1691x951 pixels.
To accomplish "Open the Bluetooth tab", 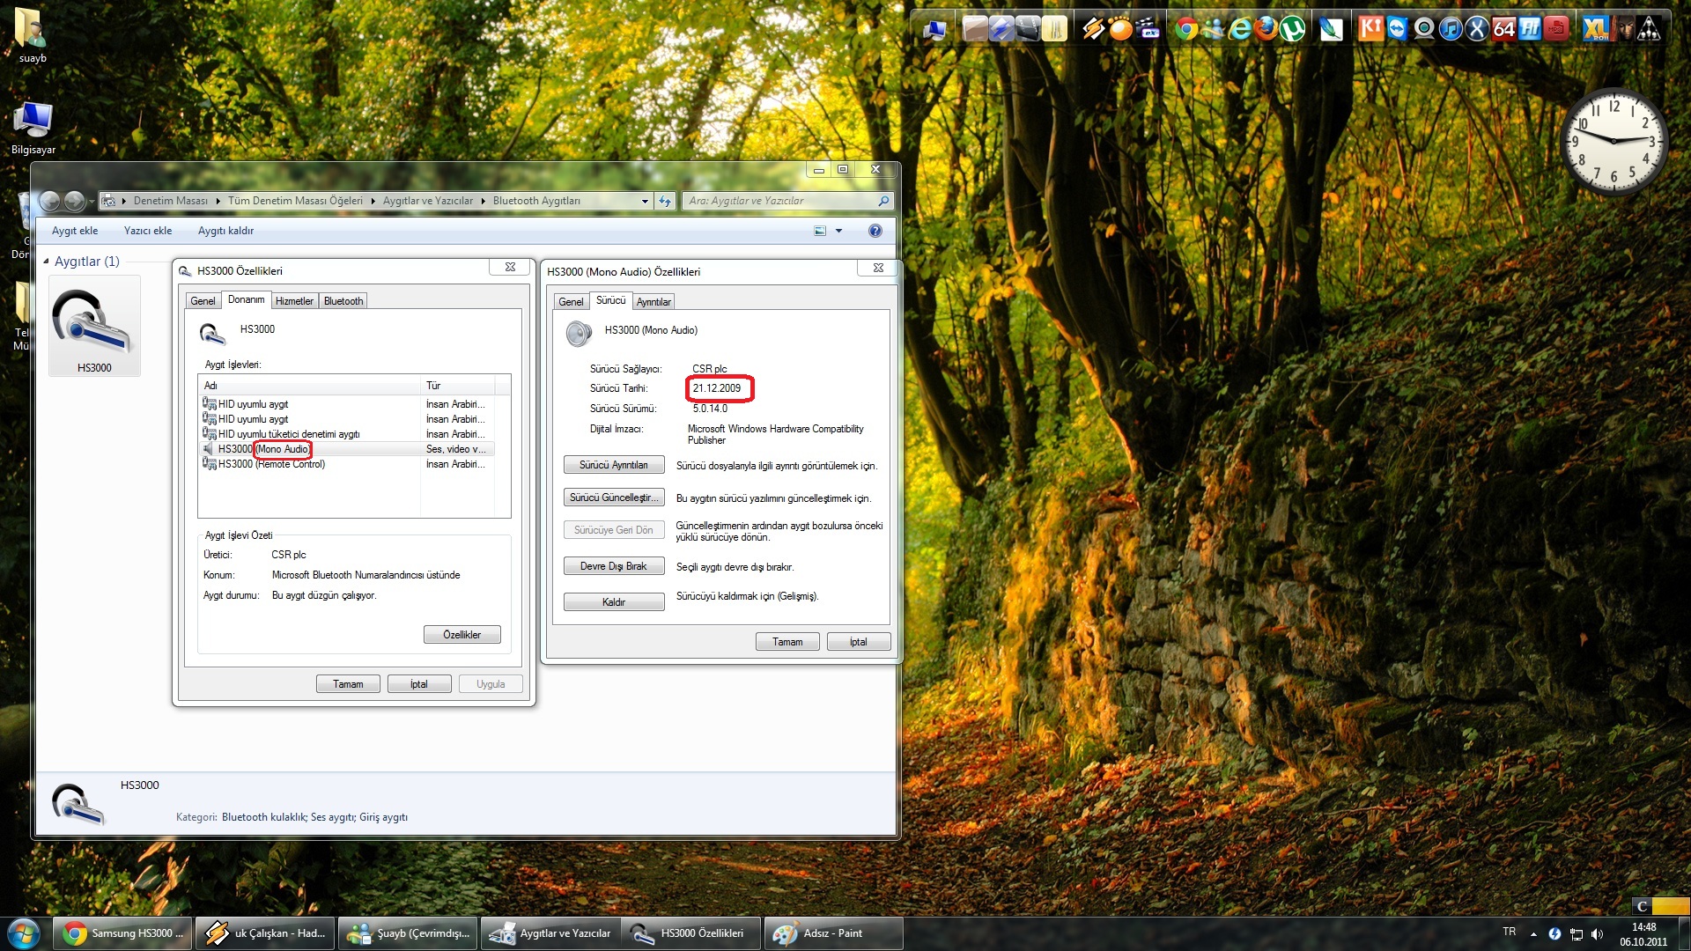I will pos(343,301).
